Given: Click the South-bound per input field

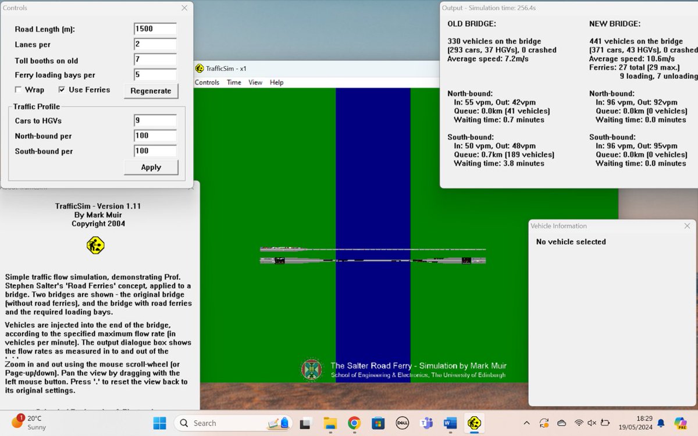Looking at the screenshot, I should [155, 151].
